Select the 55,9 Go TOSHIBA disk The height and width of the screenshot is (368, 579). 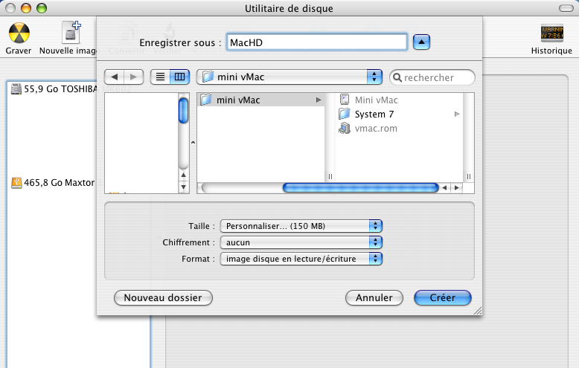(55, 89)
